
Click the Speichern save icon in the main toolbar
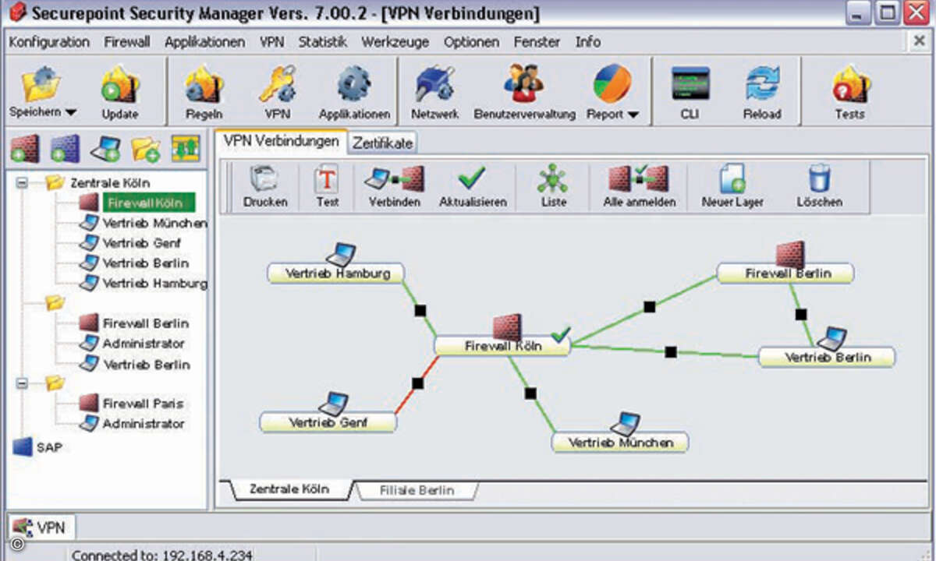click(41, 83)
